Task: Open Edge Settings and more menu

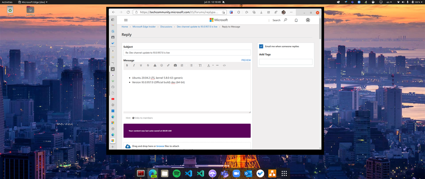Action: pyautogui.click(x=291, y=12)
